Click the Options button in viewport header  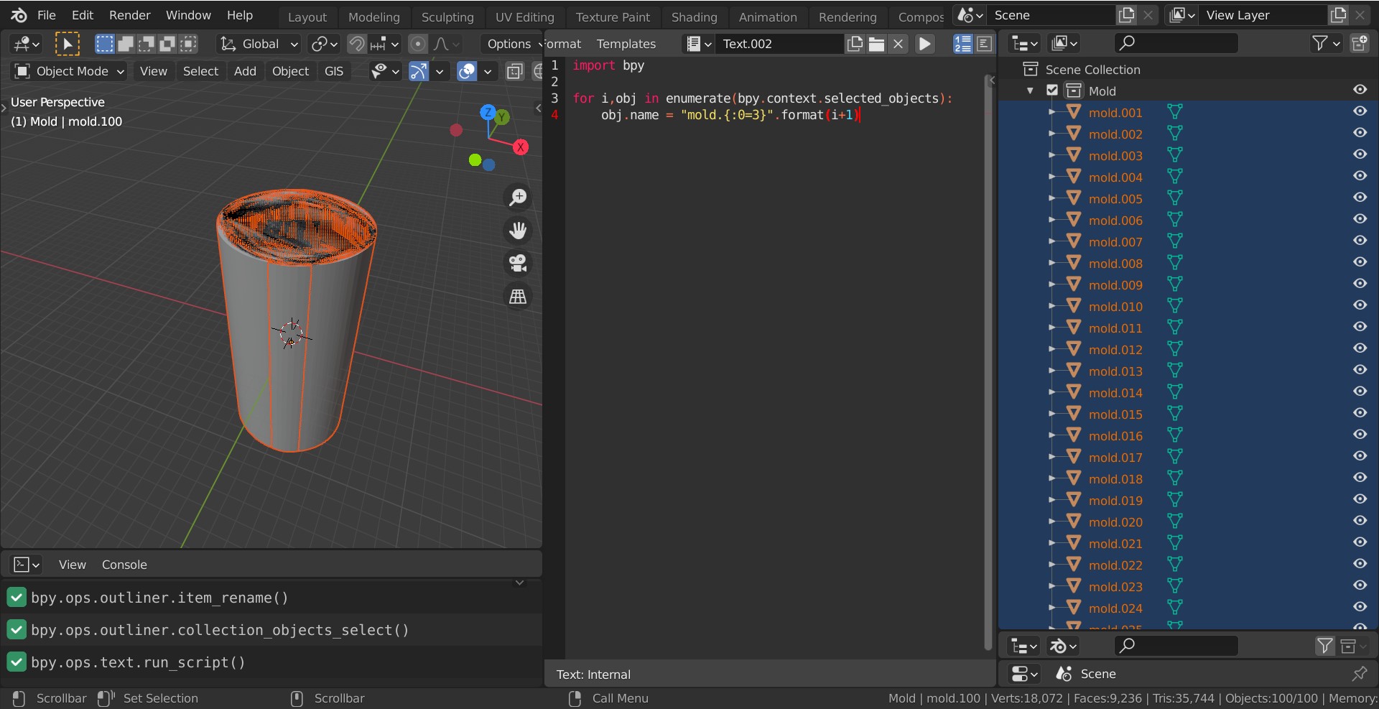[x=509, y=44]
